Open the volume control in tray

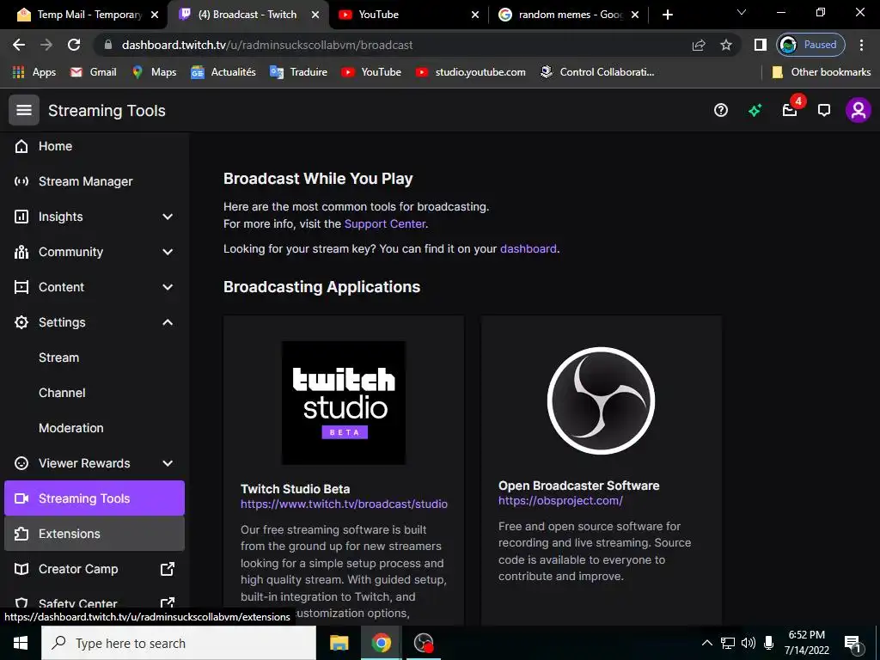point(749,643)
